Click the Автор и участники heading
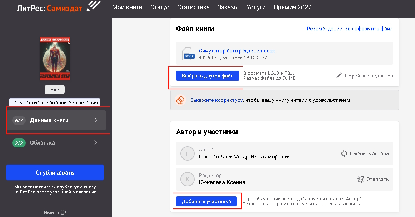Image resolution: width=415 pixels, height=217 pixels. tap(207, 132)
